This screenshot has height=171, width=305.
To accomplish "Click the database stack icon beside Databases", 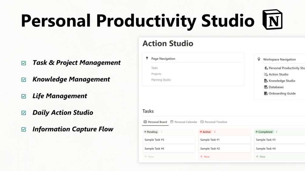I will pos(266,87).
